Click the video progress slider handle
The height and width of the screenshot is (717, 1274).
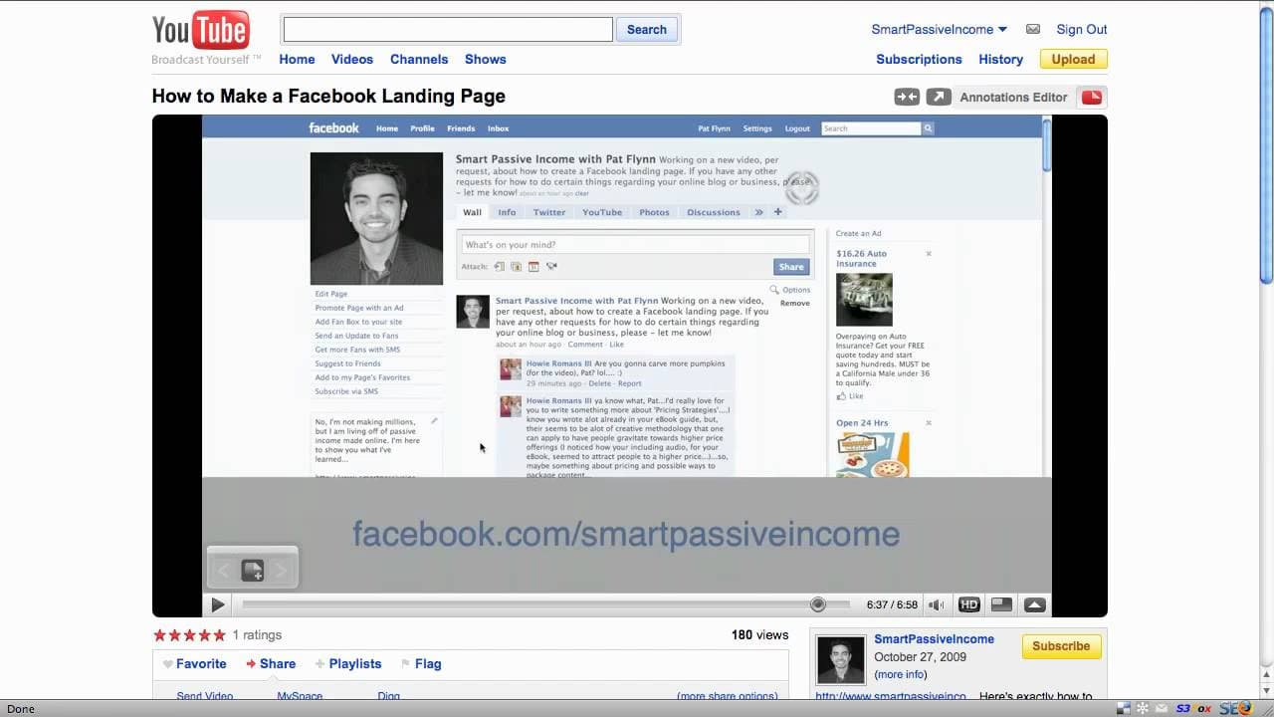point(818,604)
